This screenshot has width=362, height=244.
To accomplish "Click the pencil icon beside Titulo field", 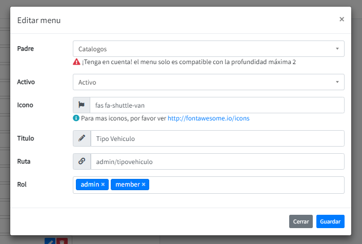I will (x=82, y=138).
